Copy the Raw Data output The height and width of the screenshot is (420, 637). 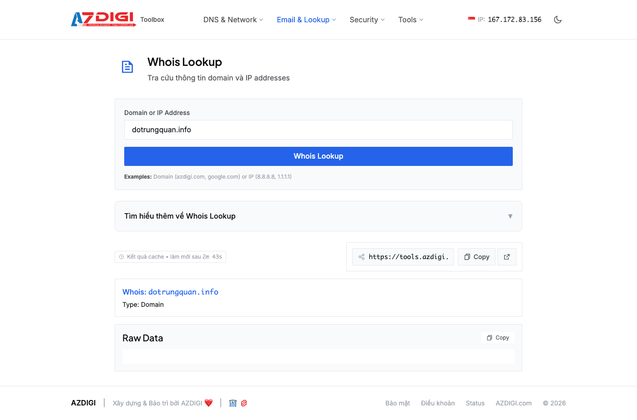pos(498,338)
